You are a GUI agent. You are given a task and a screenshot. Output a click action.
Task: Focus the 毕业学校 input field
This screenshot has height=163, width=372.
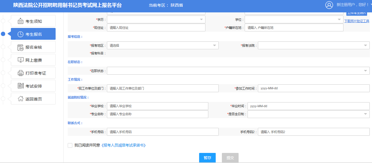(158, 106)
